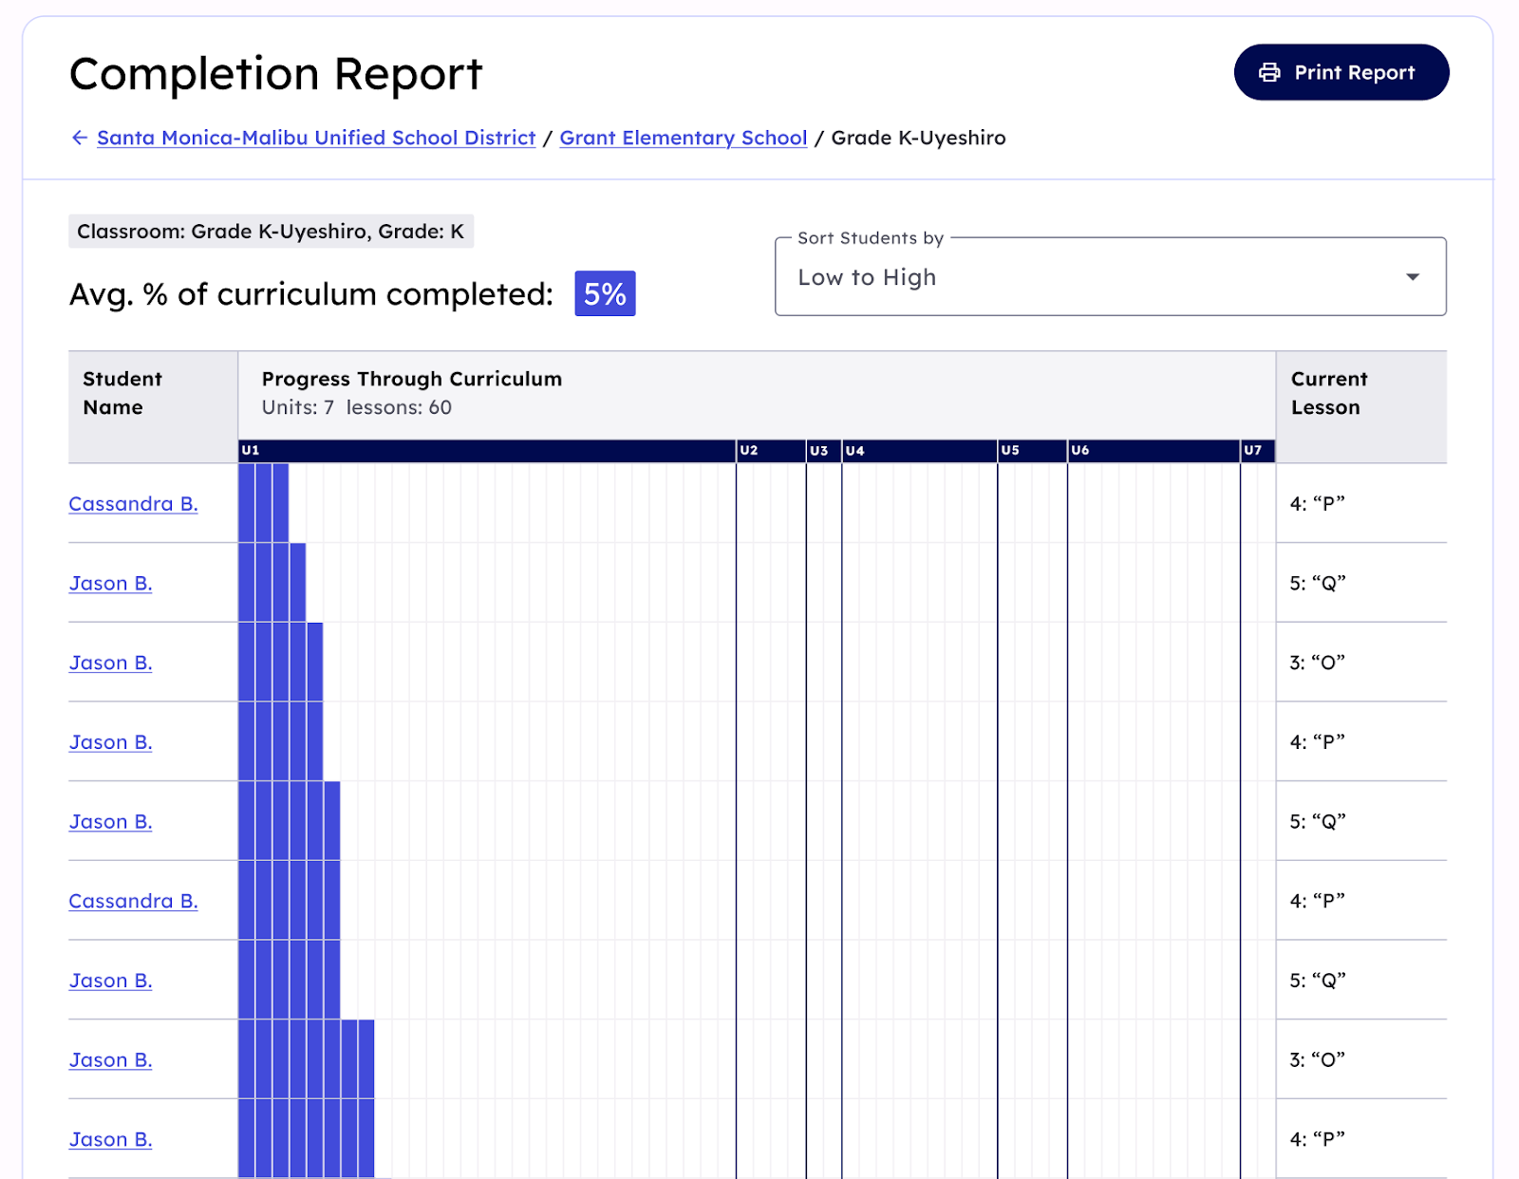Click the Classroom: Grade K-Uyeshiro chip
The height and width of the screenshot is (1179, 1519).
(x=271, y=232)
